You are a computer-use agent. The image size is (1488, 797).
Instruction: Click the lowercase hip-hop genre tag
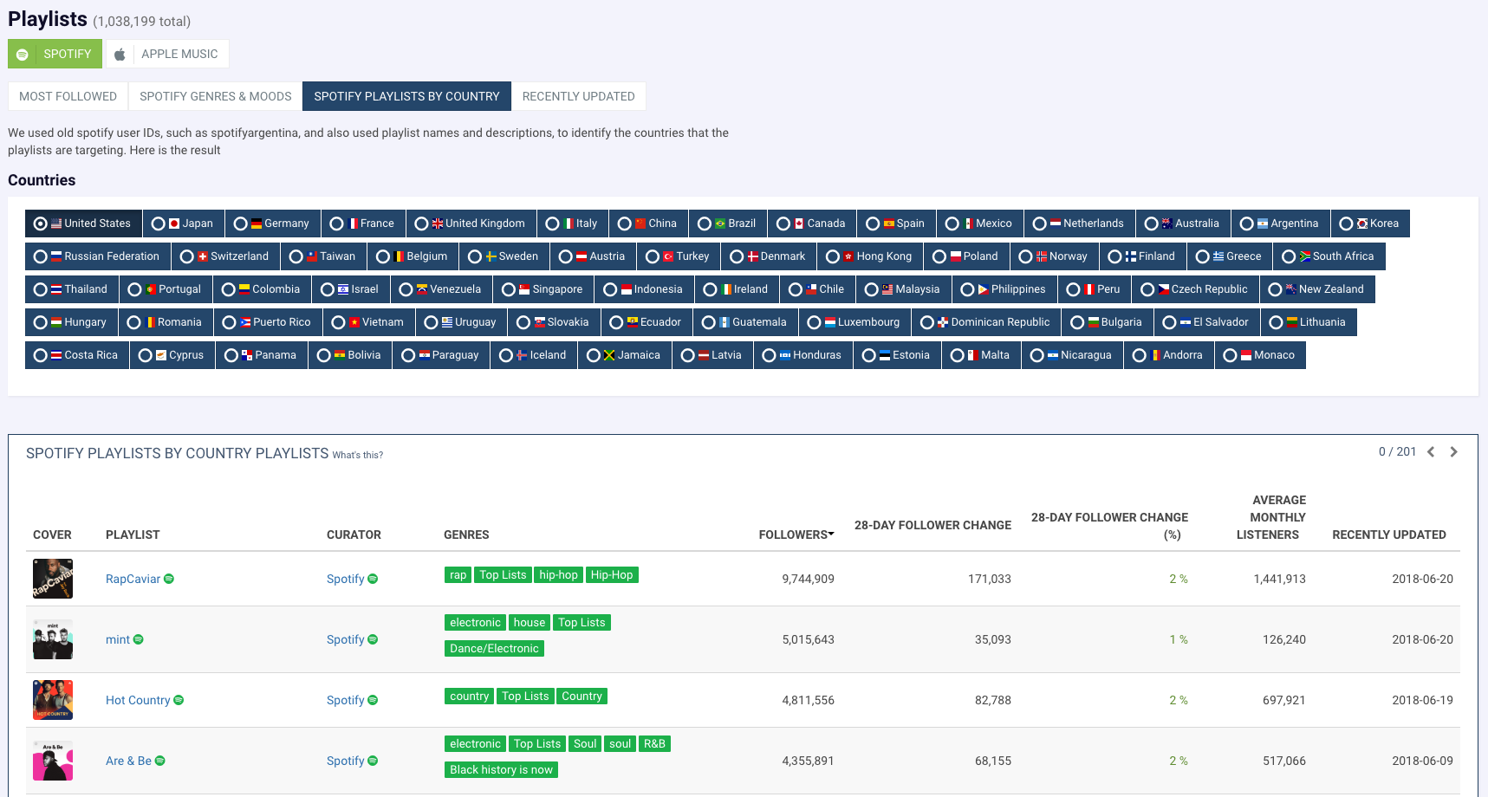coord(558,575)
